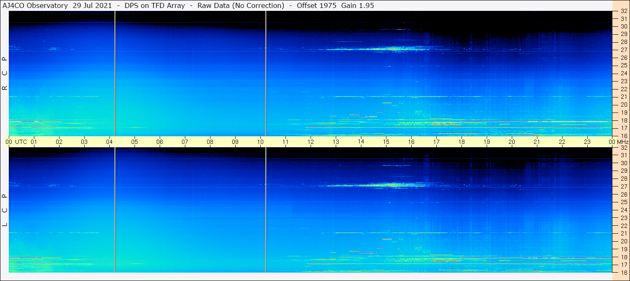Click the 18 hour tick label on time axis
This screenshot has width=630, height=281.
pos(461,142)
